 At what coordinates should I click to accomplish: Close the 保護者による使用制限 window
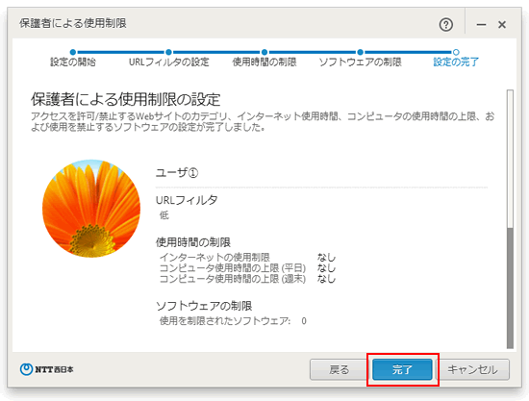coord(502,25)
